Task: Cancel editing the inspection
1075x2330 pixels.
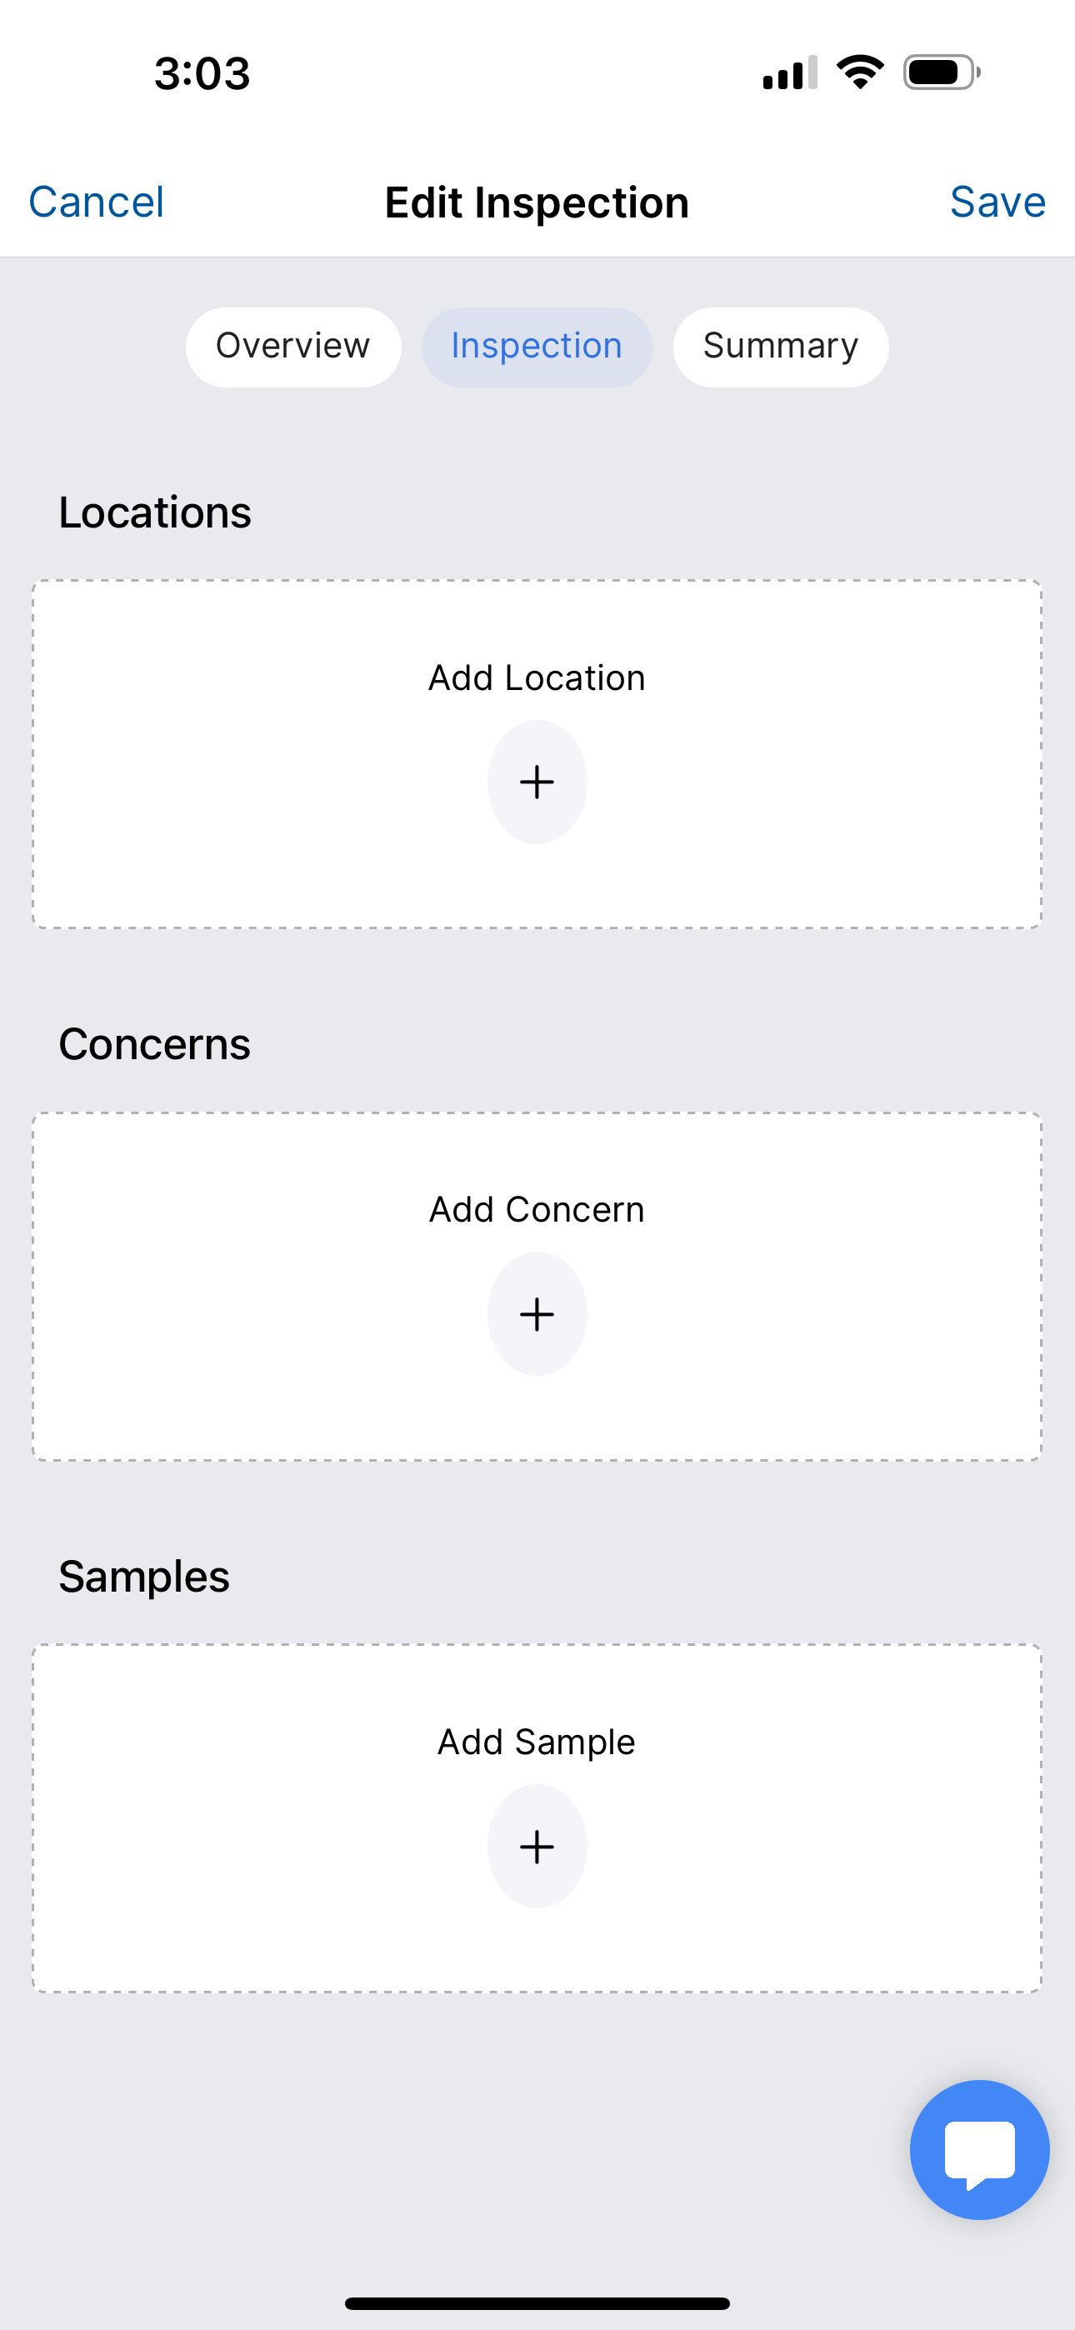Action: [x=96, y=202]
